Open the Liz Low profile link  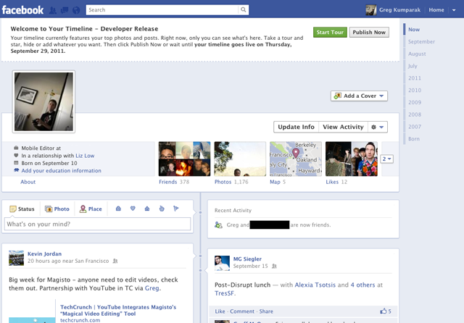point(85,156)
